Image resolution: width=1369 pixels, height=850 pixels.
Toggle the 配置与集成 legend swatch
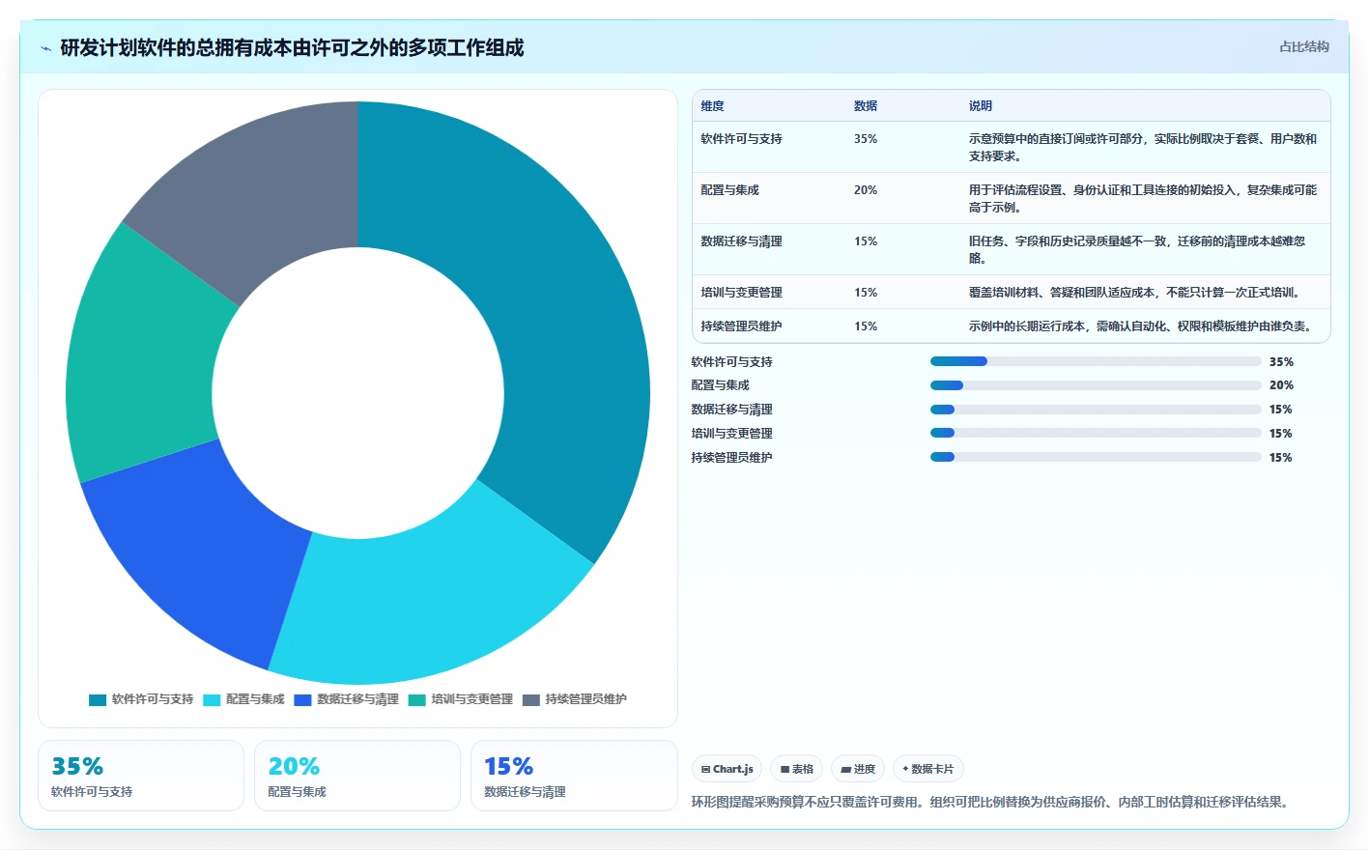click(x=212, y=700)
